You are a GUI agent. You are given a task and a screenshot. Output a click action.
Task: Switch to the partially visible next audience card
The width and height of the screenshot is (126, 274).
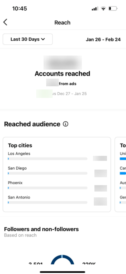(120, 174)
